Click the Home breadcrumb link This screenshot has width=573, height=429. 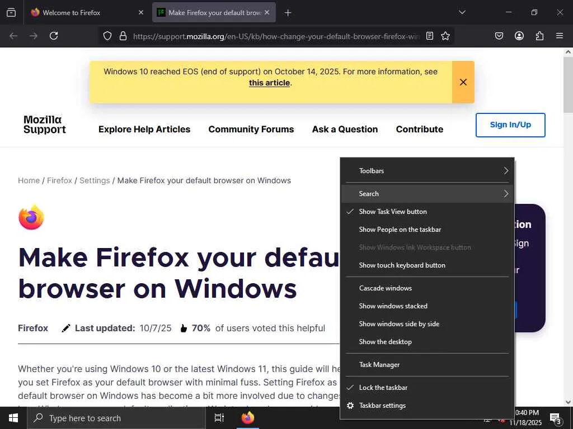click(29, 180)
